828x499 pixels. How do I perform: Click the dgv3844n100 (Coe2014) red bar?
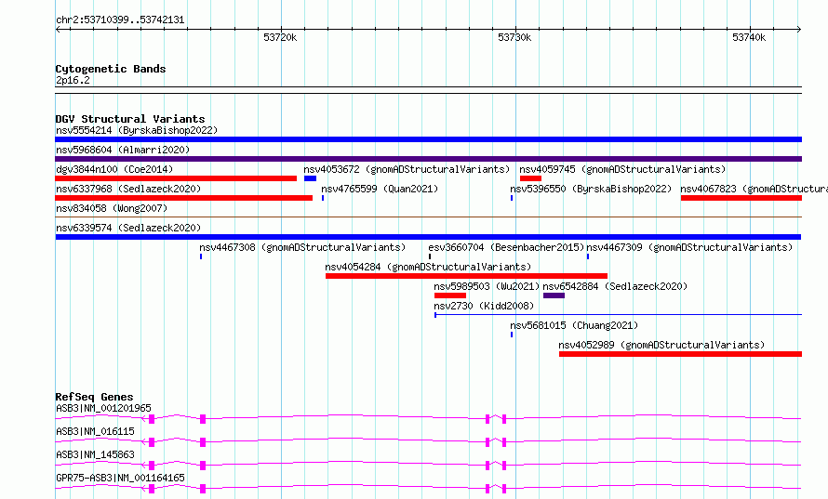coord(176,178)
